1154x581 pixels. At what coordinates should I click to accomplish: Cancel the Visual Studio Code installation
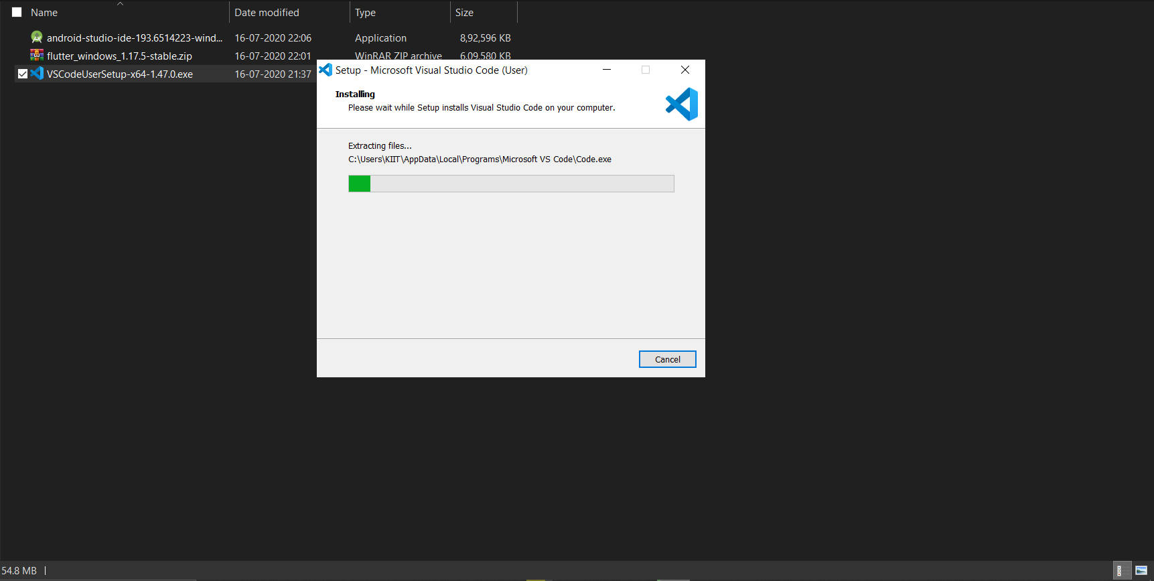(668, 359)
